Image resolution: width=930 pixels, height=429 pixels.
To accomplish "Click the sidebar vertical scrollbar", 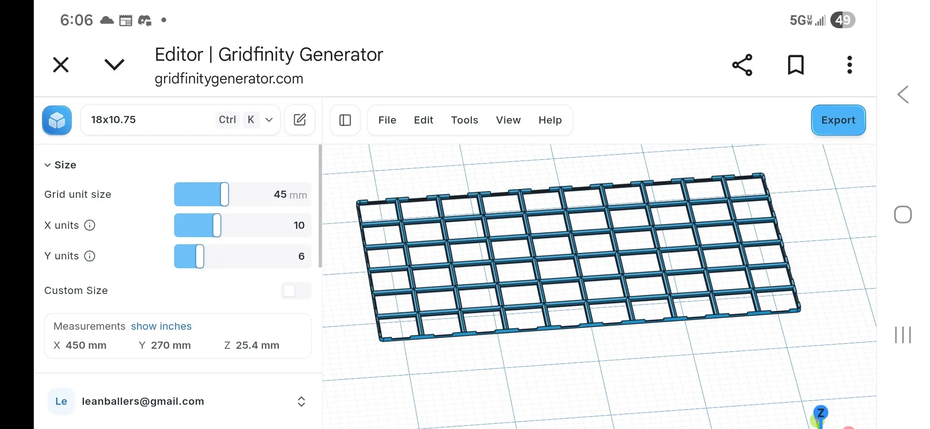I will (x=320, y=206).
